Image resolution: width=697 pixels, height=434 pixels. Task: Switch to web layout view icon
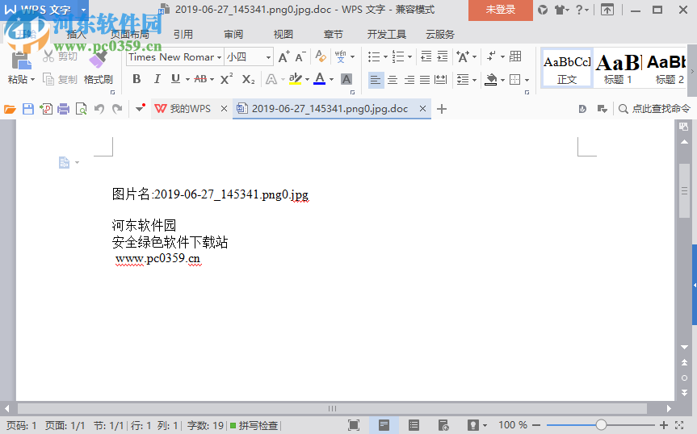click(x=443, y=426)
